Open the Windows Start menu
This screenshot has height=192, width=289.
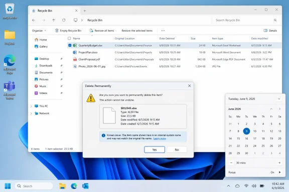point(8,186)
